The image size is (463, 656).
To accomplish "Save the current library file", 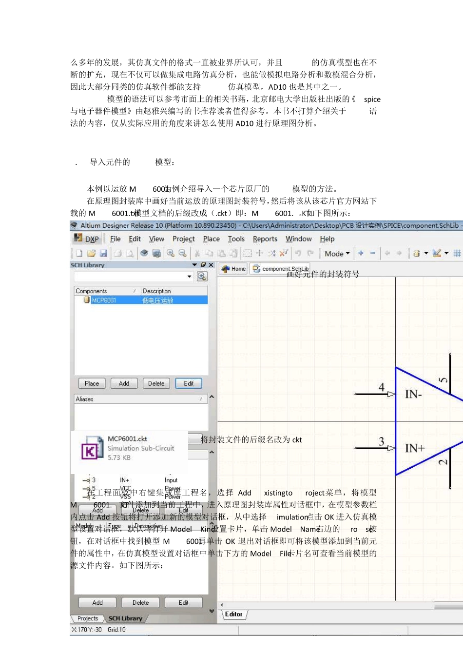I will [x=103, y=253].
